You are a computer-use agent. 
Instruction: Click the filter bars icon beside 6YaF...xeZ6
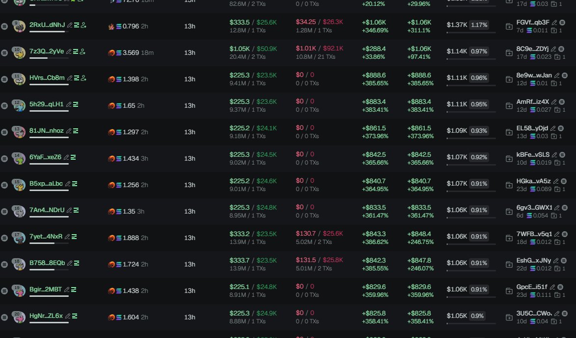73,157
